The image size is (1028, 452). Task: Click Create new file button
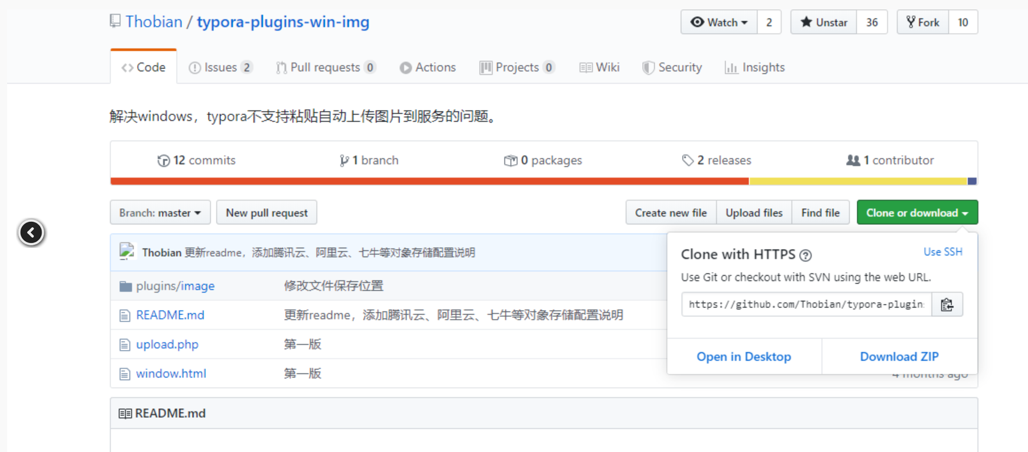pos(671,212)
